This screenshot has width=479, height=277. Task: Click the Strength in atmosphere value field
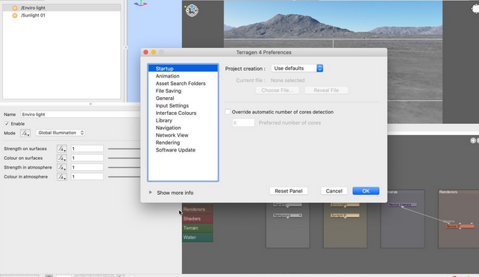[87, 167]
